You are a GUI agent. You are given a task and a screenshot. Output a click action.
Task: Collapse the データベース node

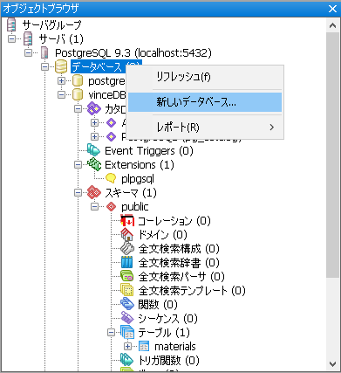44,66
